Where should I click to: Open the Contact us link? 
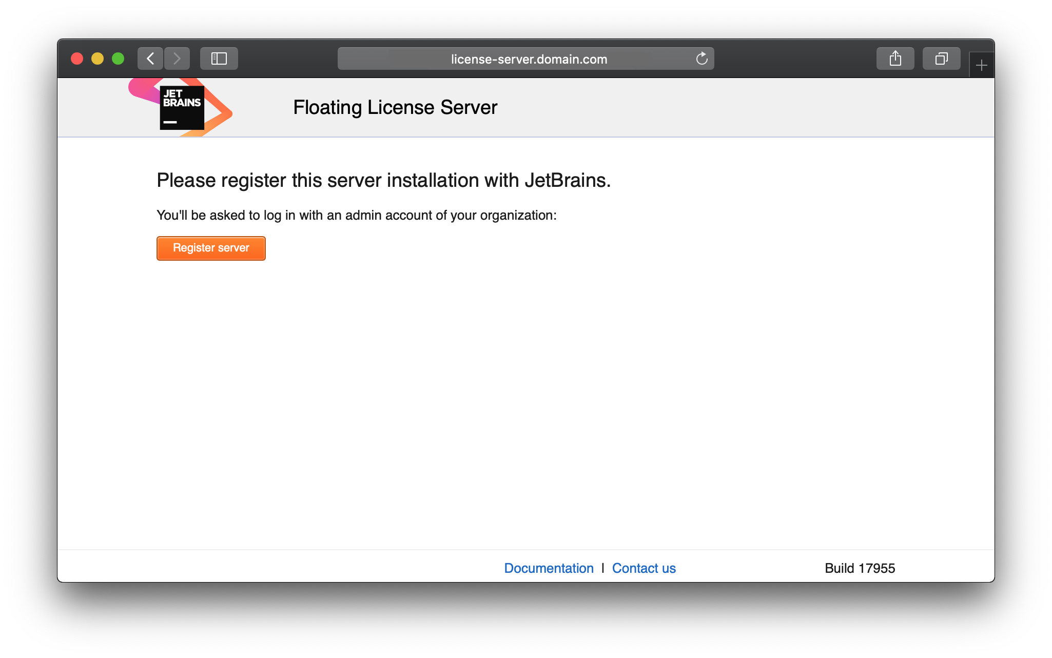pyautogui.click(x=642, y=568)
